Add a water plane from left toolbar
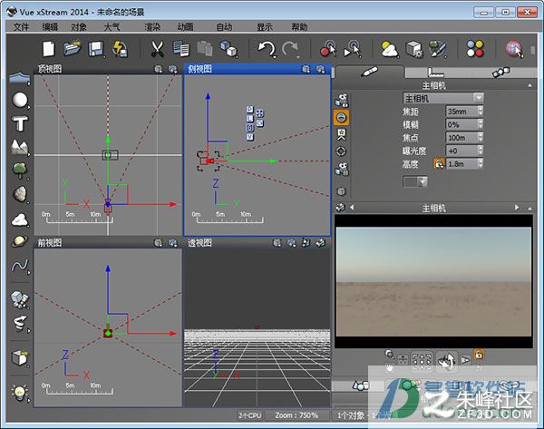This screenshot has height=429, width=544. pyautogui.click(x=20, y=78)
